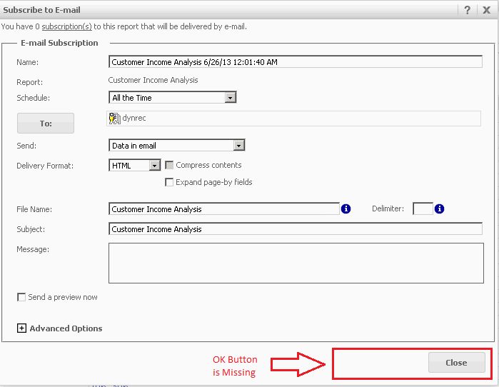Viewport: 499px width, 387px height.
Task: Click the Delimiter info icon
Action: [440, 208]
